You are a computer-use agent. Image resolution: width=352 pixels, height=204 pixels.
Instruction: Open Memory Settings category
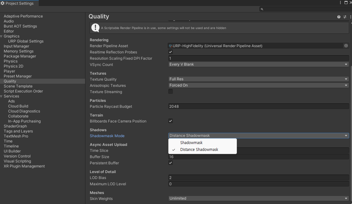19,51
